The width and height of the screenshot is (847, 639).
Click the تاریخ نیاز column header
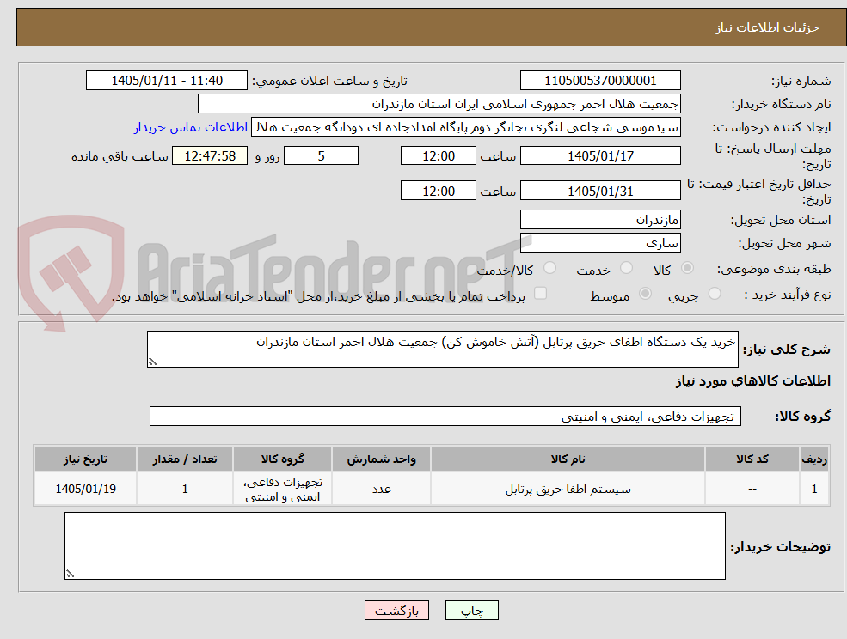point(85,459)
